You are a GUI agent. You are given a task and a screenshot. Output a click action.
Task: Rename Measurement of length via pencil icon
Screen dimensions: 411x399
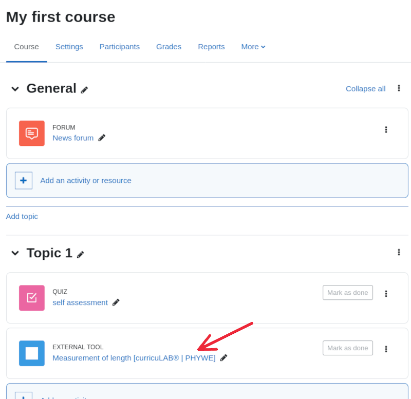(223, 358)
